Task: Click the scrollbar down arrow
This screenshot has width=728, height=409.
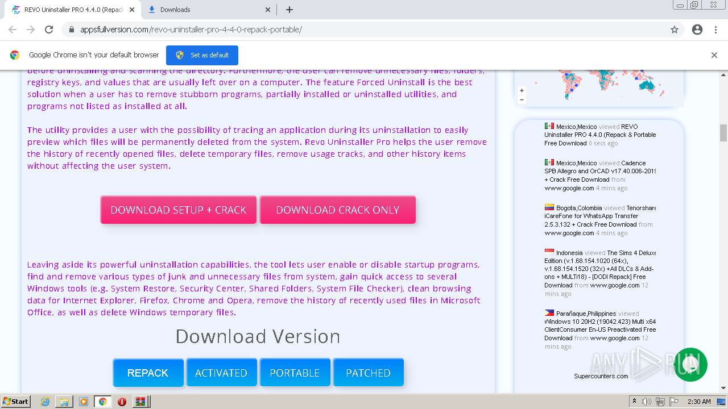Action: tap(723, 389)
